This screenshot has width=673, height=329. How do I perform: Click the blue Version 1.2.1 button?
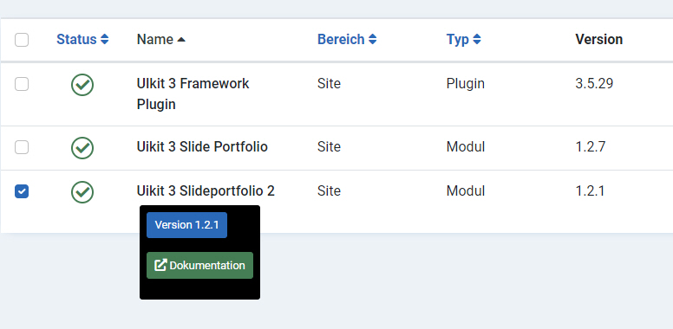(x=186, y=225)
